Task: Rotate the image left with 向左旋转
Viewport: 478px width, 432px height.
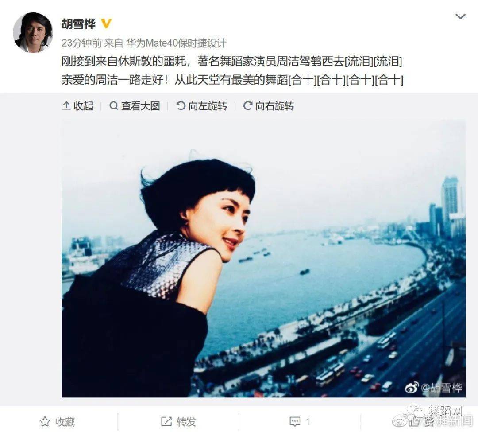Action: [201, 106]
